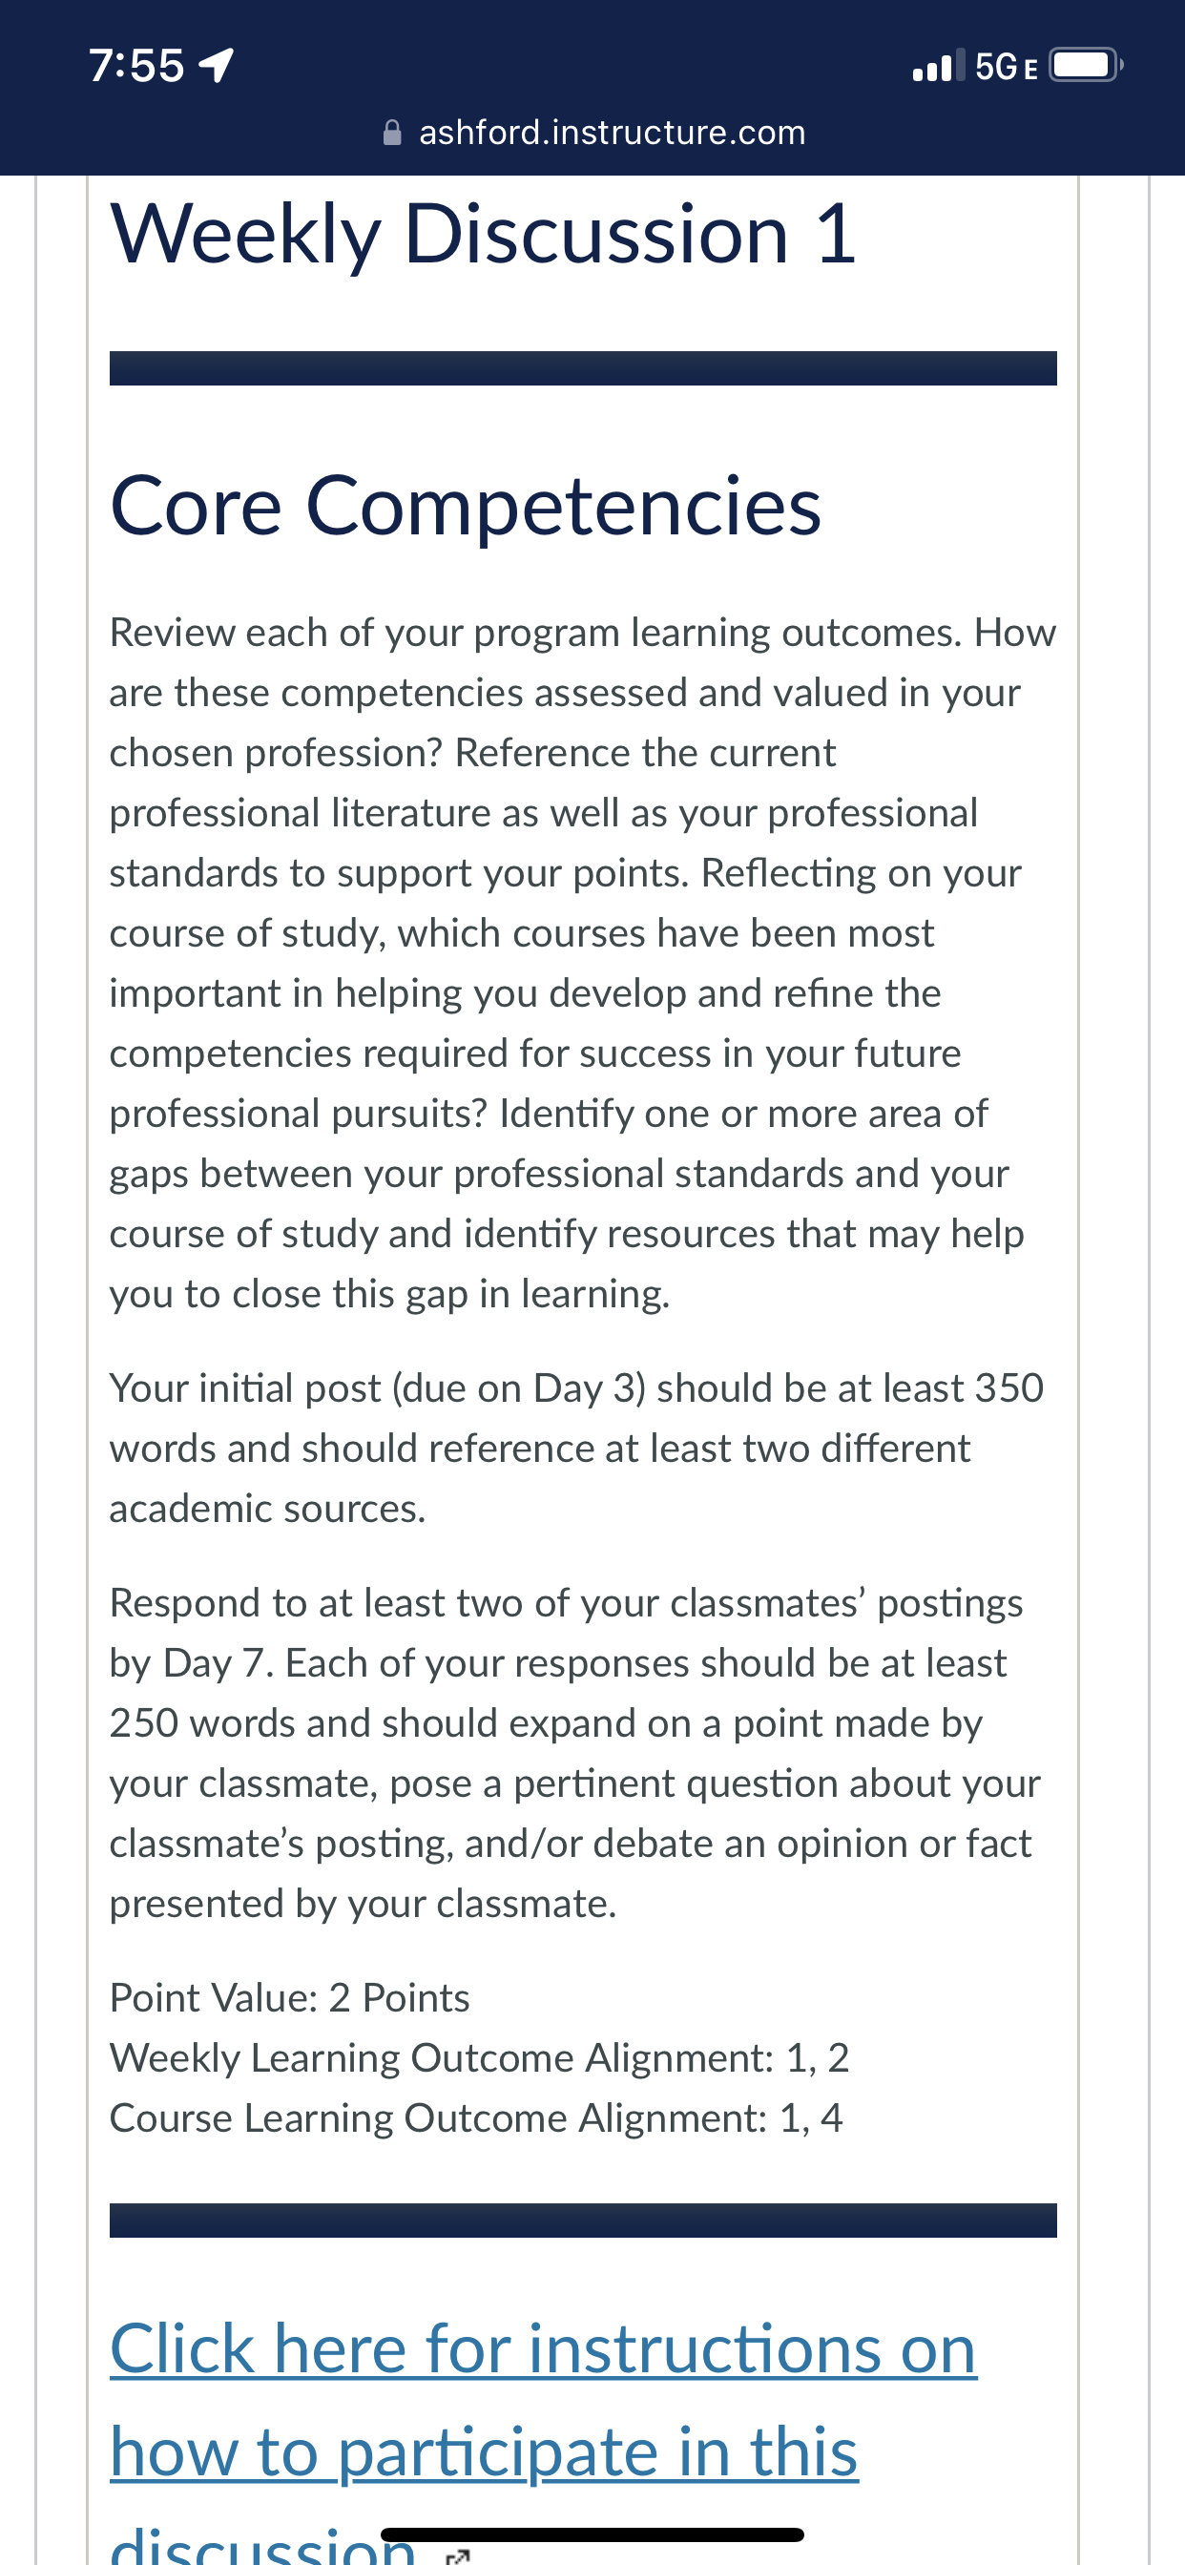Click the navy divider below Course Learning Outcome
1185x2565 pixels.
click(x=584, y=2221)
